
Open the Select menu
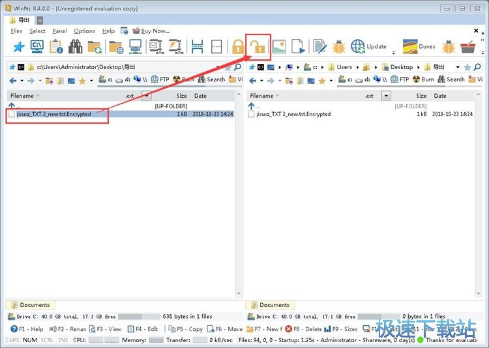click(x=37, y=31)
